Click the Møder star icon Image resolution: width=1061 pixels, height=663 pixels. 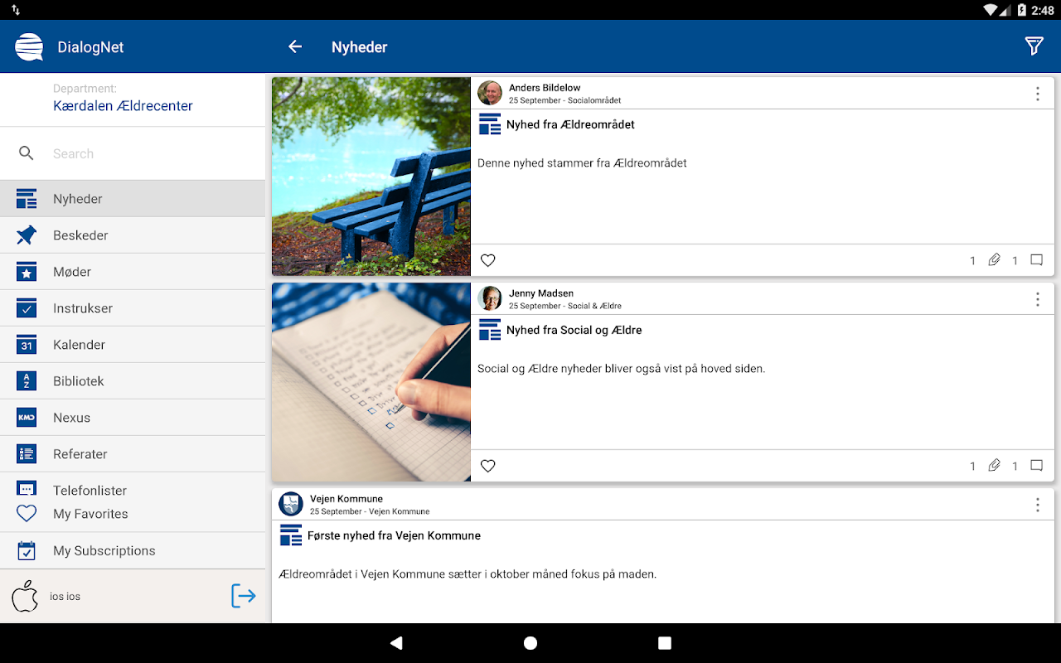pyautogui.click(x=27, y=272)
